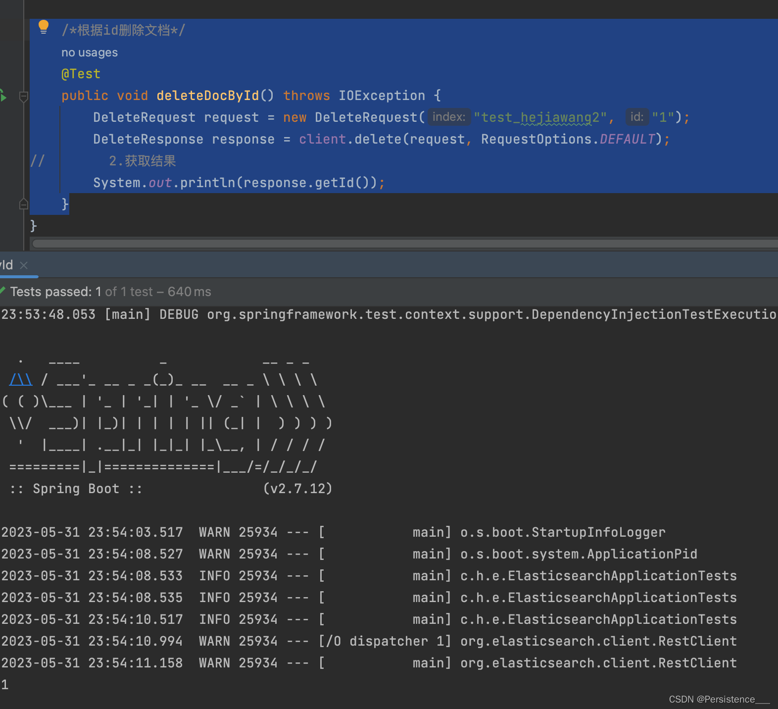
Task: Click the 'index:' parameter hint
Action: pyautogui.click(x=449, y=117)
